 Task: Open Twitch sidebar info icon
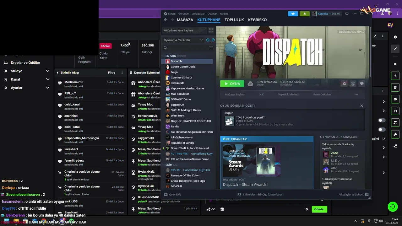point(395,37)
